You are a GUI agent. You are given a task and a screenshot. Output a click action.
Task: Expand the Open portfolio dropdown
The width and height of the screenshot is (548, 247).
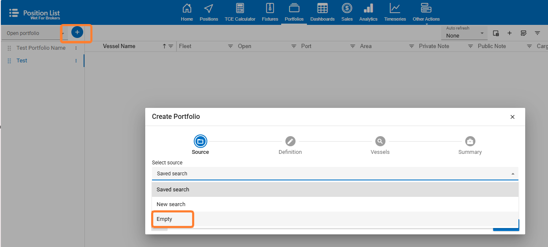click(35, 33)
